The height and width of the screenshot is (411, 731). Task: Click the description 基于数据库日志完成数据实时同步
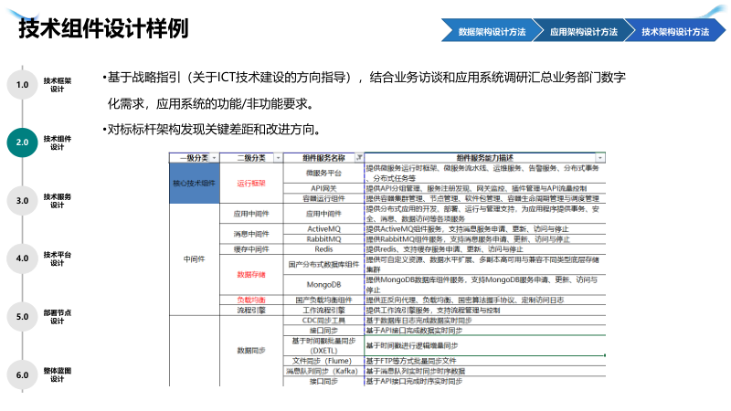click(418, 321)
